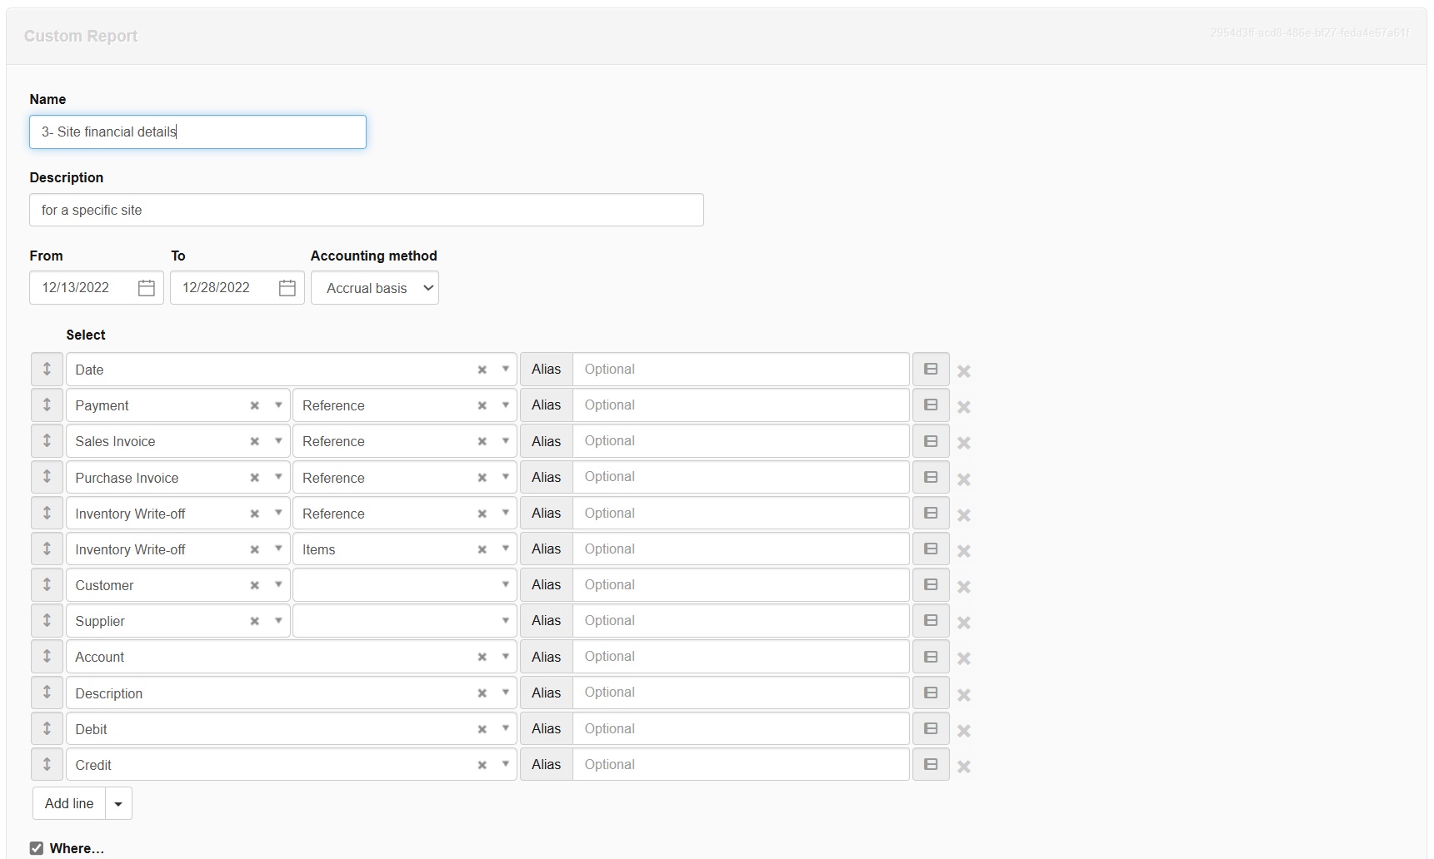Image resolution: width=1434 pixels, height=859 pixels.
Task: Delete the Sales Invoice row
Action: tap(964, 443)
